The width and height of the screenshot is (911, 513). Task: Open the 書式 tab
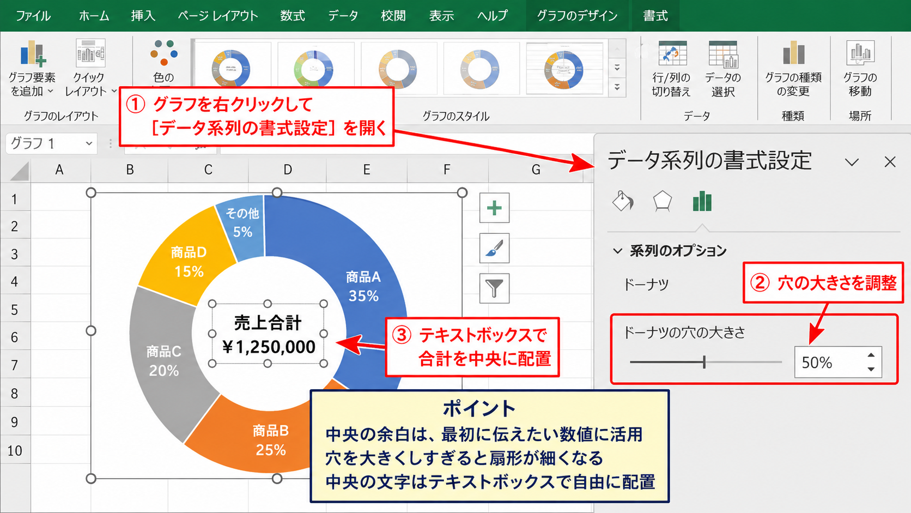click(x=655, y=16)
